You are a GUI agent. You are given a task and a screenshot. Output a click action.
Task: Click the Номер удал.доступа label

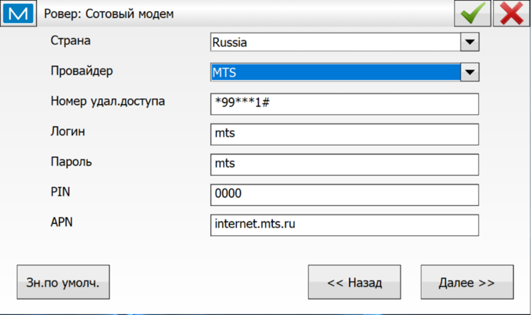108,101
